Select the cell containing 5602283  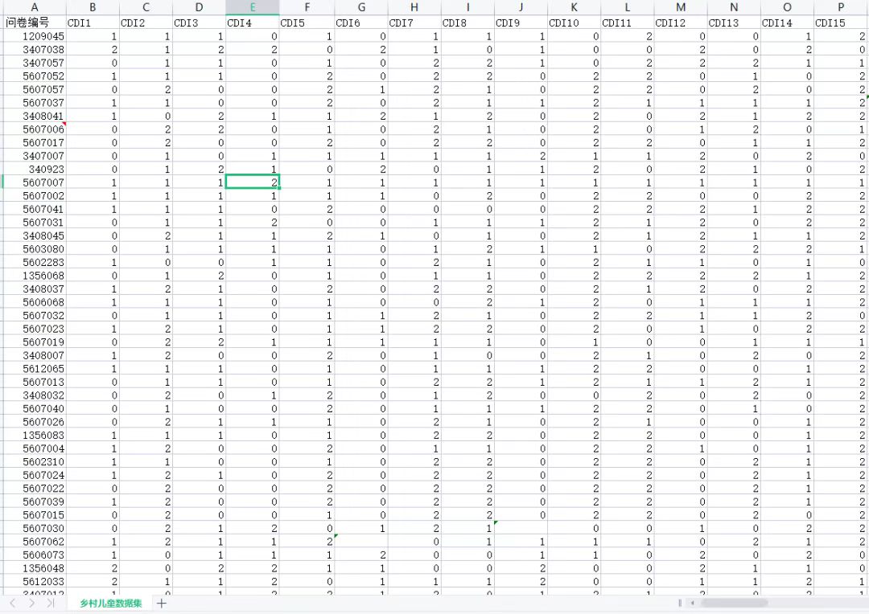pos(35,262)
